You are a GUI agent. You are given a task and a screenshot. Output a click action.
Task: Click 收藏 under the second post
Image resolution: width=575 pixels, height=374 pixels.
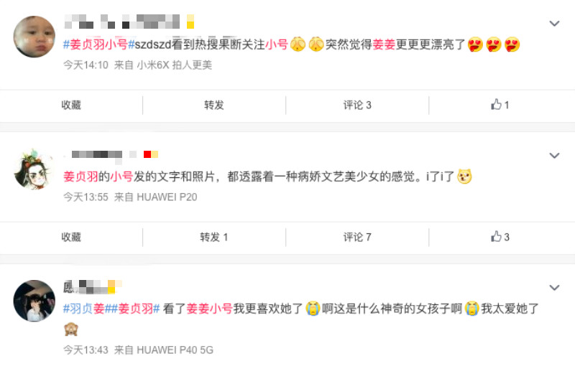pyautogui.click(x=71, y=237)
